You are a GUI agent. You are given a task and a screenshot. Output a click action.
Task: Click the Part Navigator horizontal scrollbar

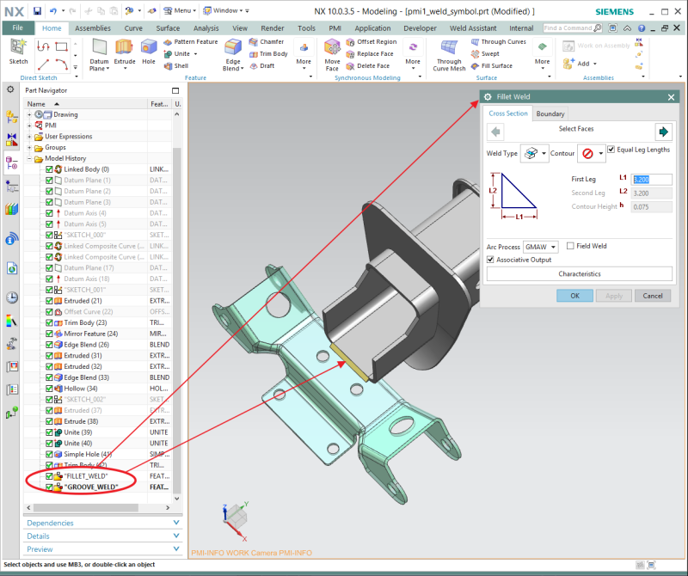pyautogui.click(x=85, y=507)
